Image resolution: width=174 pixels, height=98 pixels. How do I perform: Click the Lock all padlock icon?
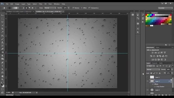[160, 73]
